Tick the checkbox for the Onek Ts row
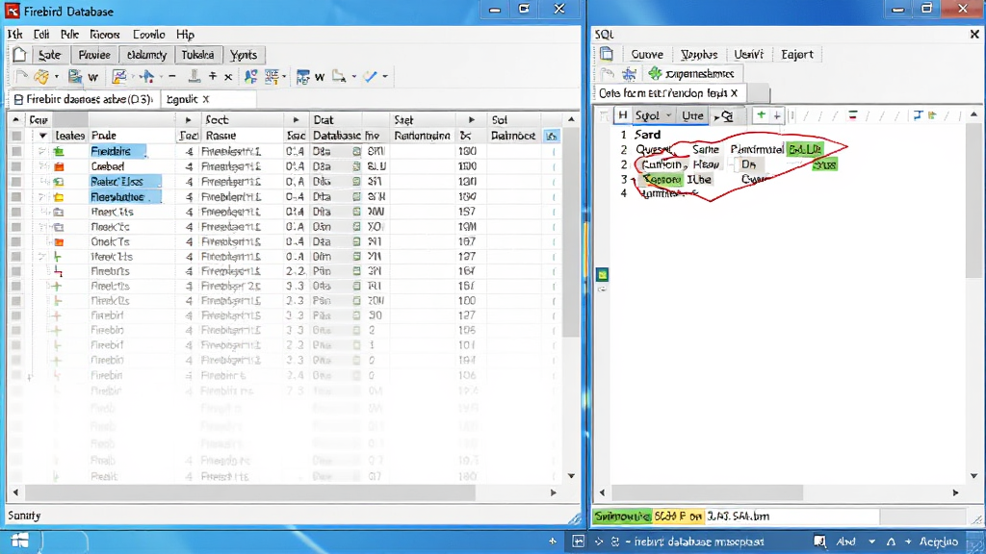 [16, 241]
